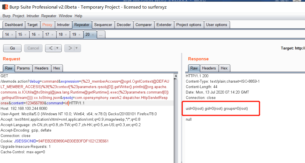Select Repeater request tab 17
Image resolution: width=305 pixels, height=163 pixels.
tap(47, 34)
